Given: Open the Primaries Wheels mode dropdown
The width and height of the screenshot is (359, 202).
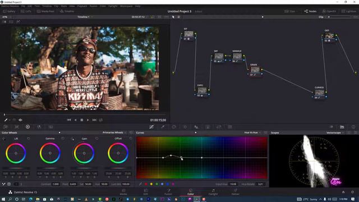Looking at the screenshot, I should [x=114, y=132].
